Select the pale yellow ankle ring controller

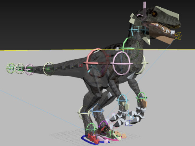pos(84,112)
